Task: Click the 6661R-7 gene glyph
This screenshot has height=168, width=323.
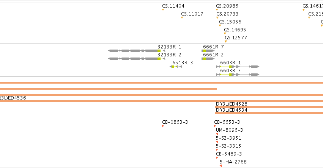Action: tap(208, 51)
